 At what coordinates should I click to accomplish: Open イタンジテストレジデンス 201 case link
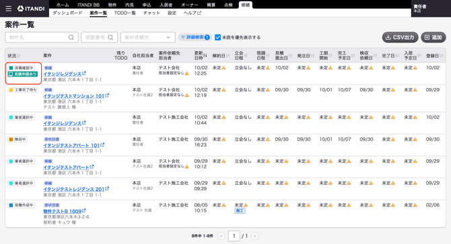(73, 189)
